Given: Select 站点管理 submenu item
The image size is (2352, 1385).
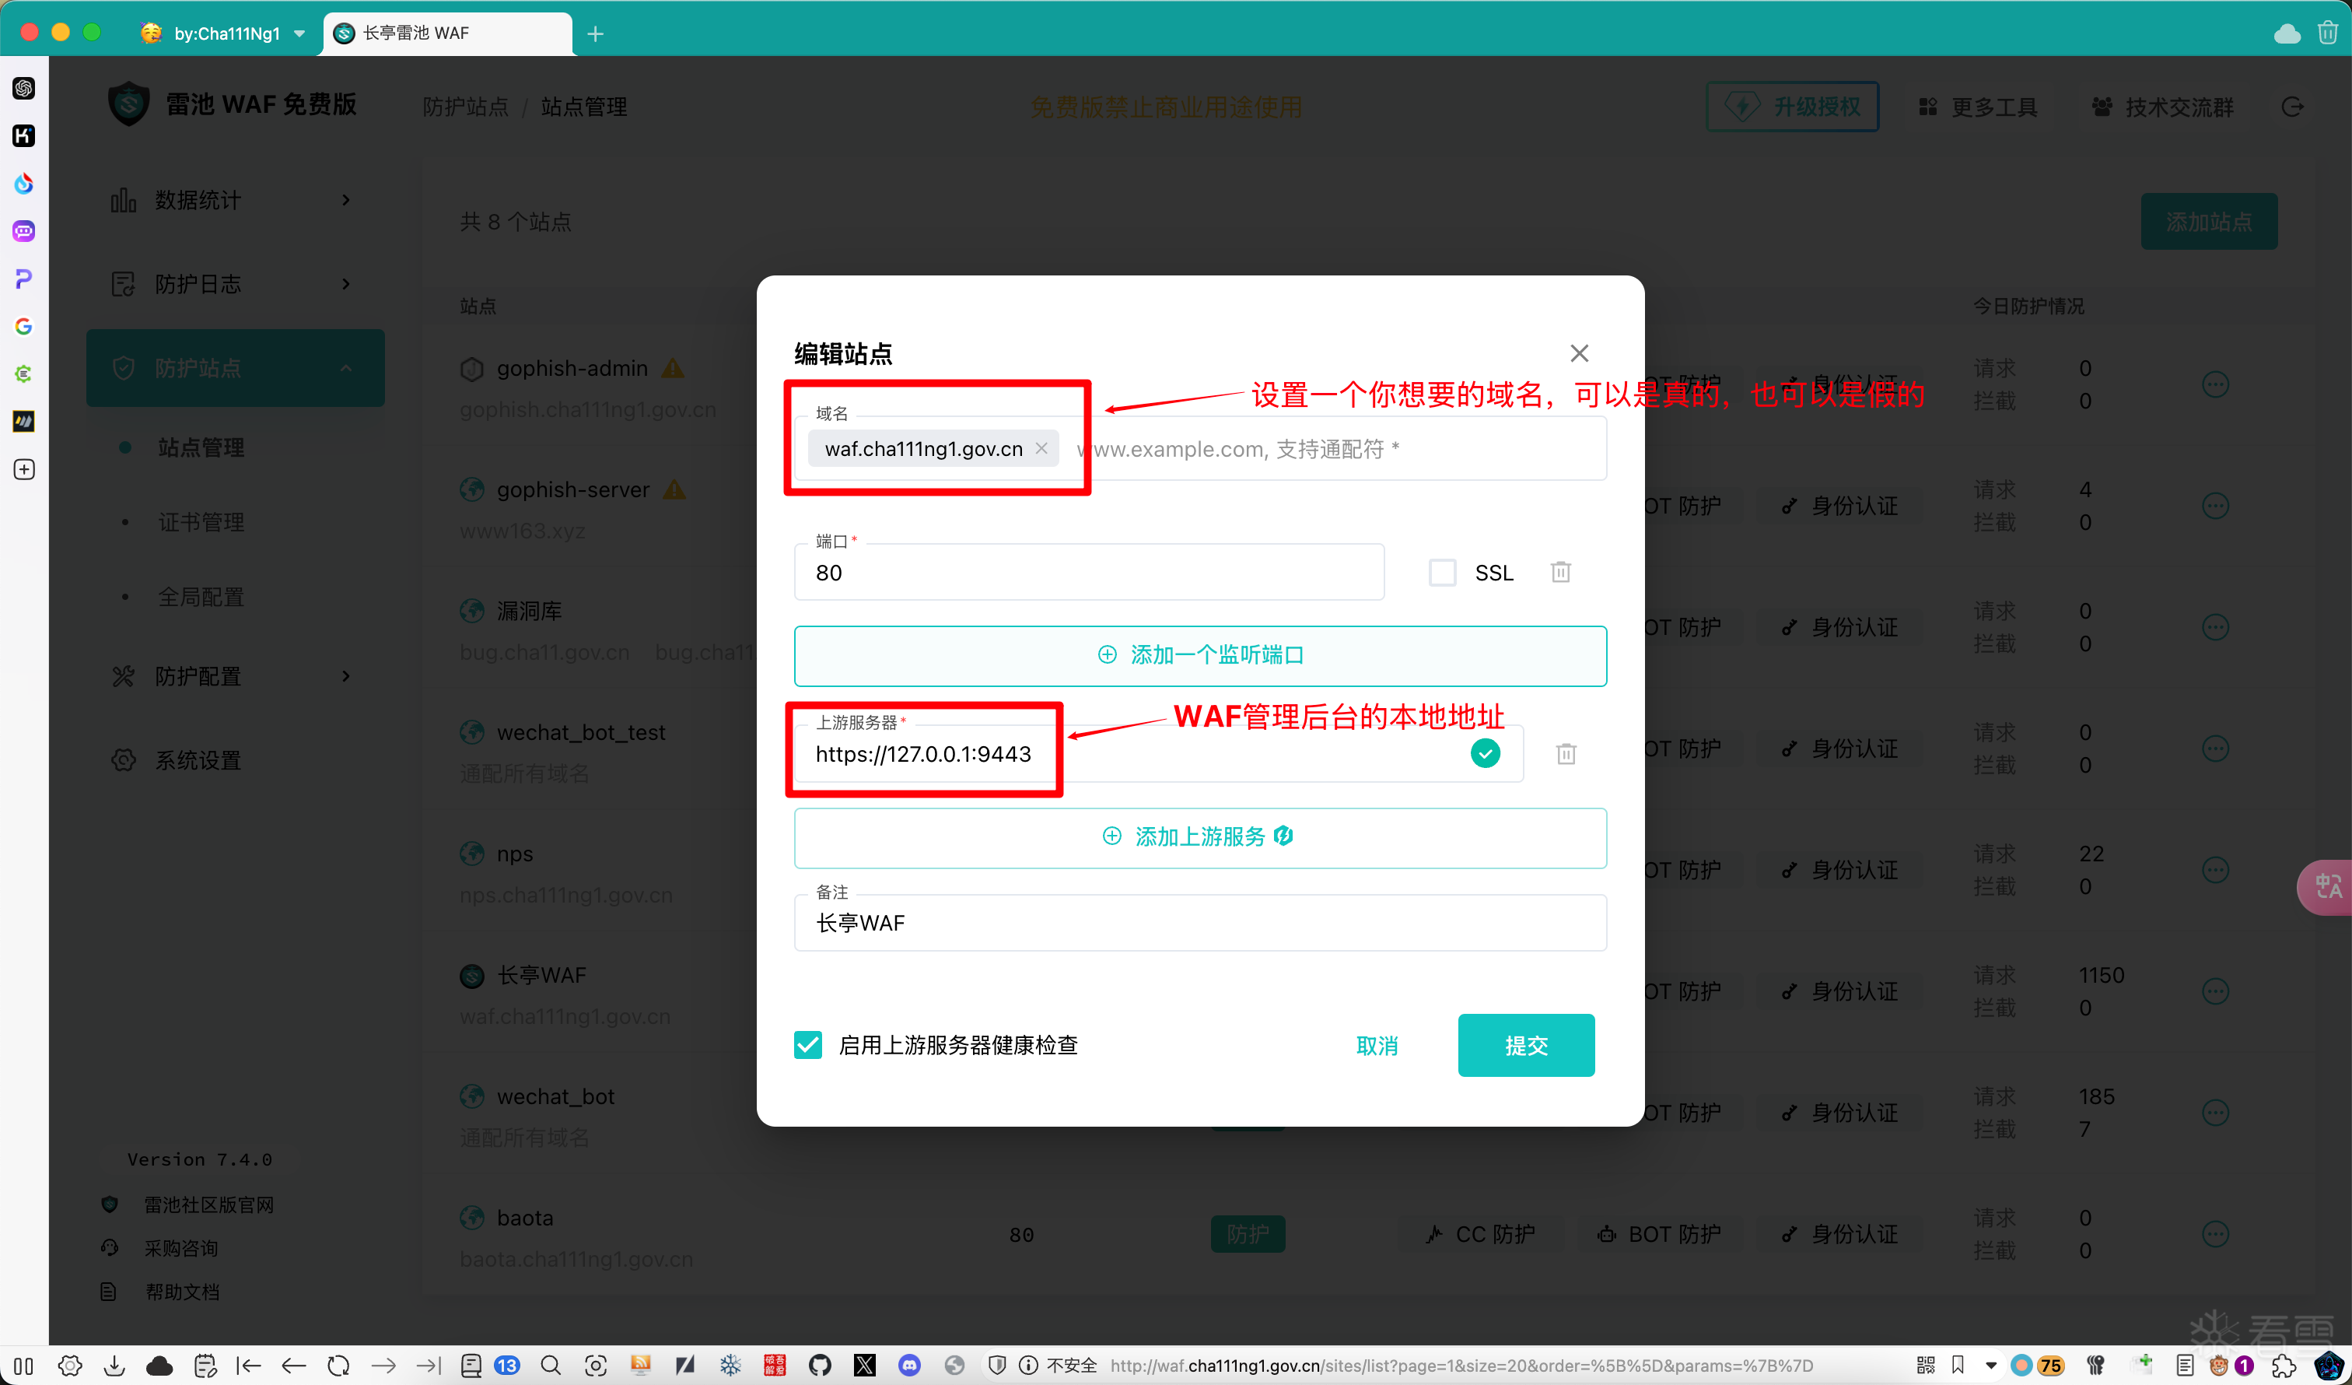Looking at the screenshot, I should tap(201, 447).
